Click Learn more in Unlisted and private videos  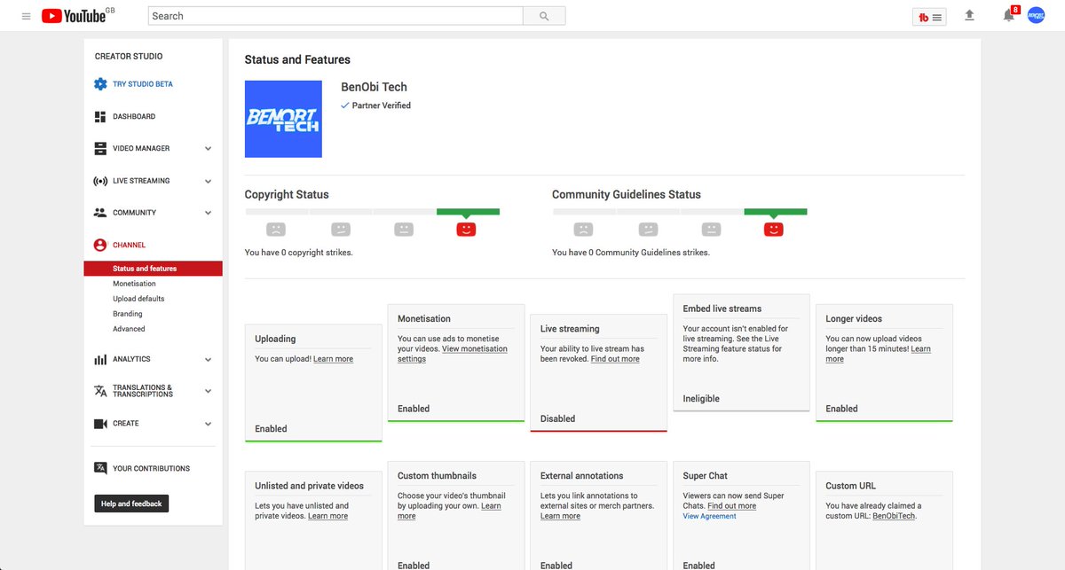click(x=327, y=516)
